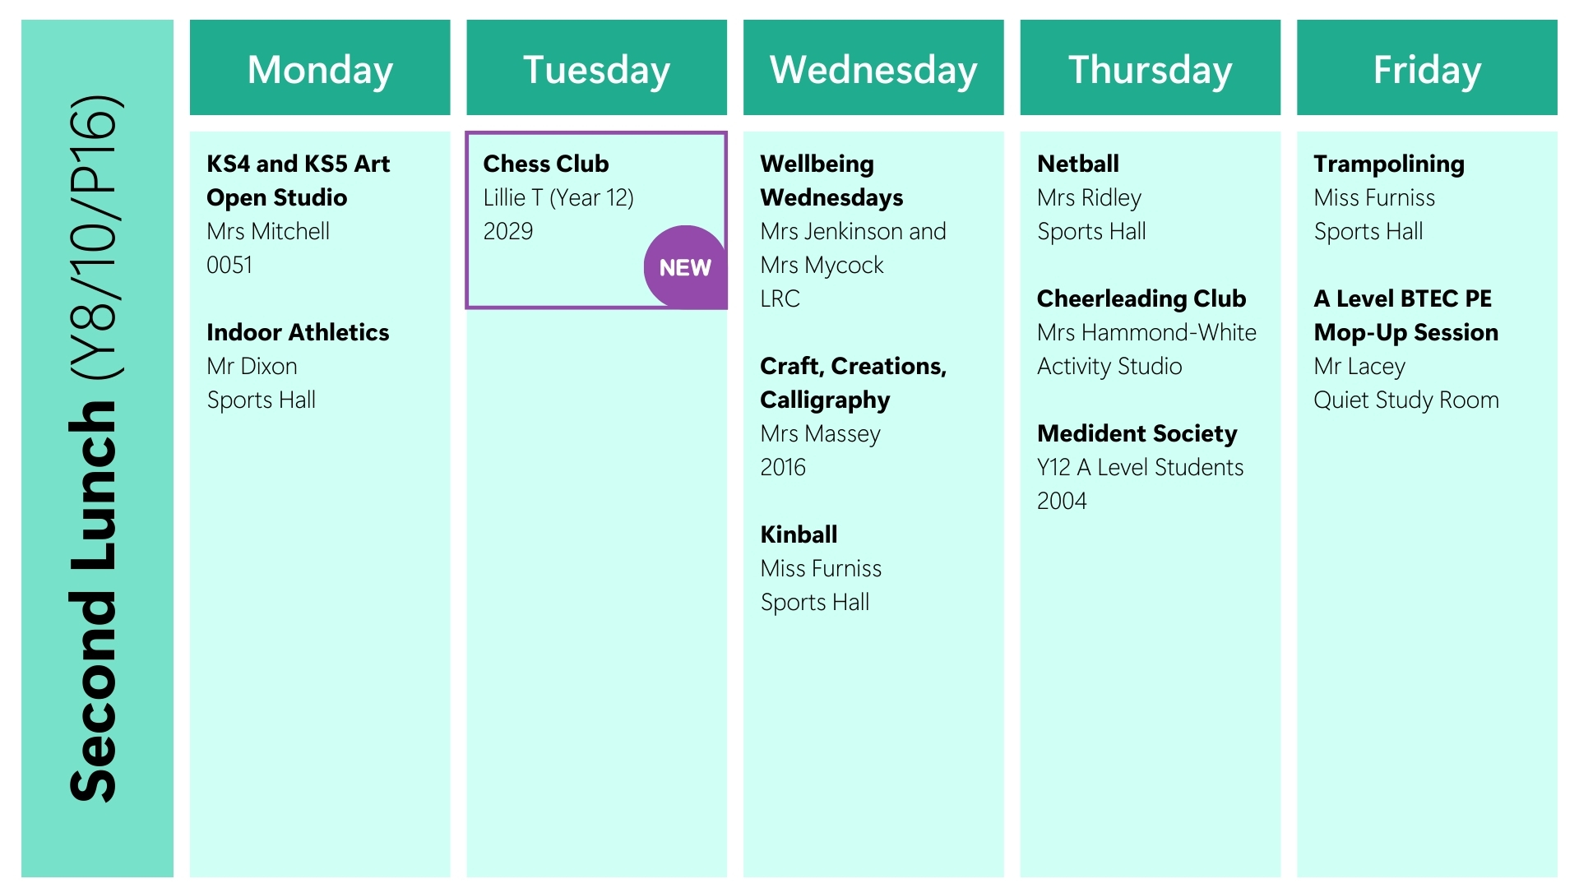Open the Wednesday header tab
This screenshot has width=1579, height=888.
point(873,69)
